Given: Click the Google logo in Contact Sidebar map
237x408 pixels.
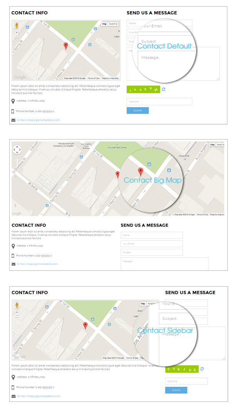Looking at the screenshot, I should [20, 356].
